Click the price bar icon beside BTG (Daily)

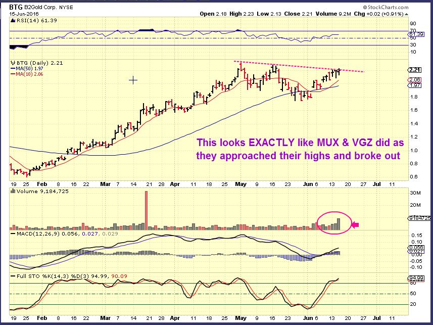(x=13, y=63)
